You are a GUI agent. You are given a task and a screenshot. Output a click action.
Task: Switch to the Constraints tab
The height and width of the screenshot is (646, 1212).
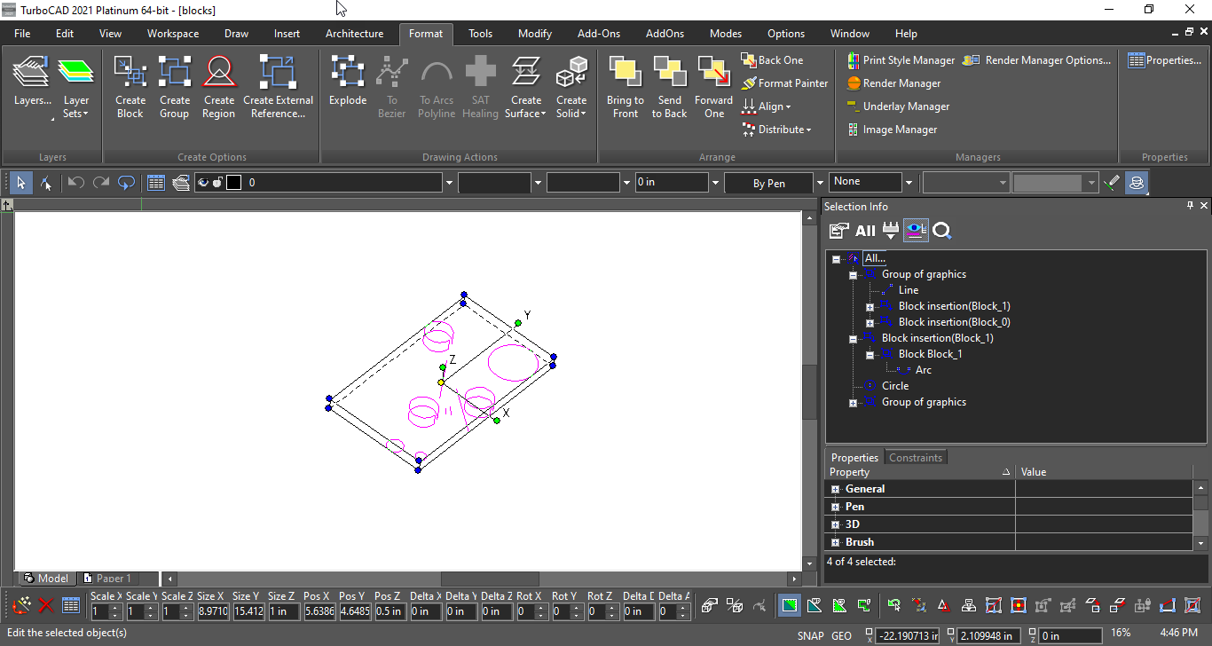(916, 458)
